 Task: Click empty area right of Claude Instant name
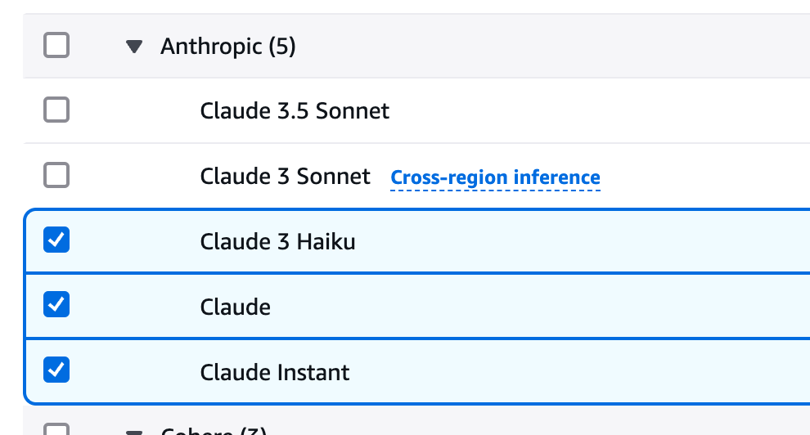pyautogui.click(x=573, y=372)
